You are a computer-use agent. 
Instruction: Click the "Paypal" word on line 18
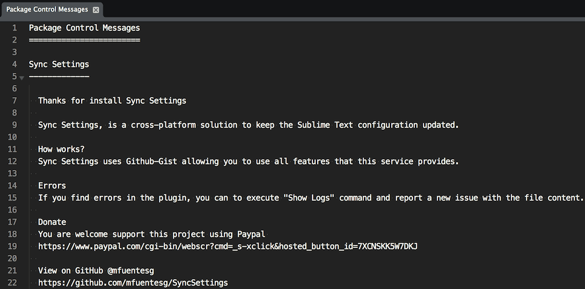(x=251, y=234)
